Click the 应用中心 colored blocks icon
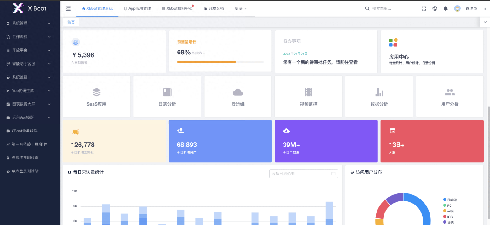Screen dimensions: 490x225 pyautogui.click(x=393, y=42)
